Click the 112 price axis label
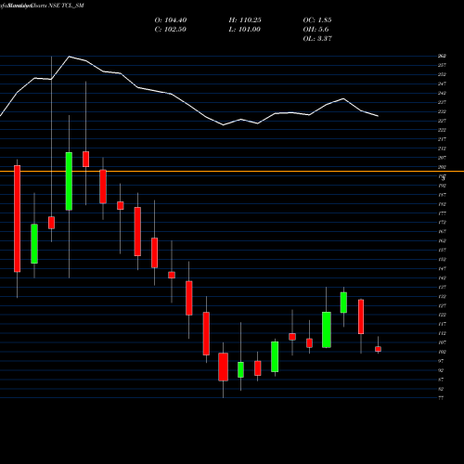The image size is (464, 464). point(442,333)
